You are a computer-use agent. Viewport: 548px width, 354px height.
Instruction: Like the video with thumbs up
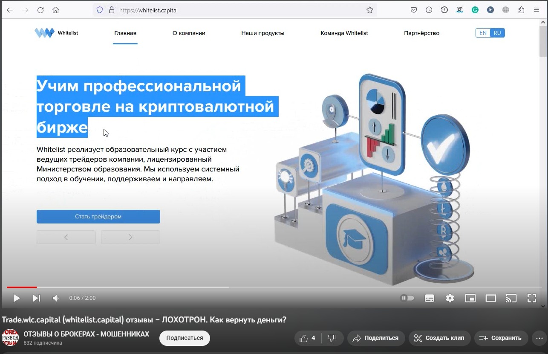coord(308,338)
